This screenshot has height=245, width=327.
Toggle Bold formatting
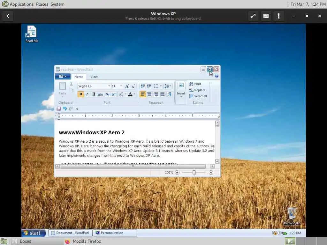[x=80, y=94]
